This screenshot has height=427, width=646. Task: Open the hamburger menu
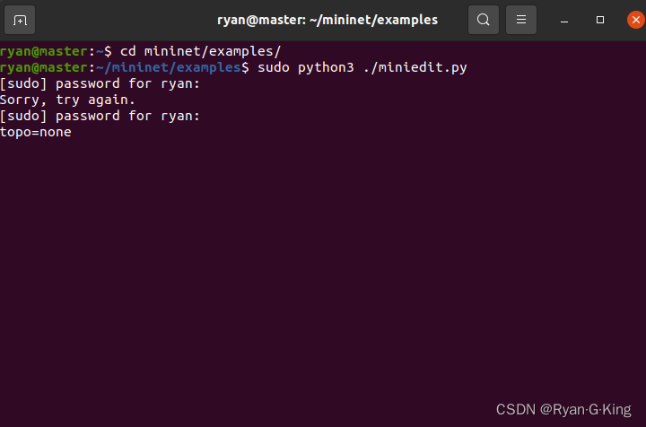click(521, 20)
